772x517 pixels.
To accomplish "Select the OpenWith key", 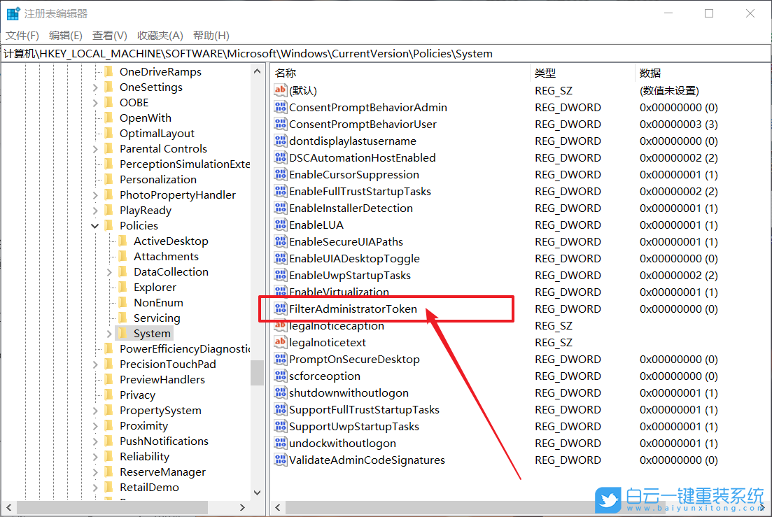I will click(x=146, y=118).
